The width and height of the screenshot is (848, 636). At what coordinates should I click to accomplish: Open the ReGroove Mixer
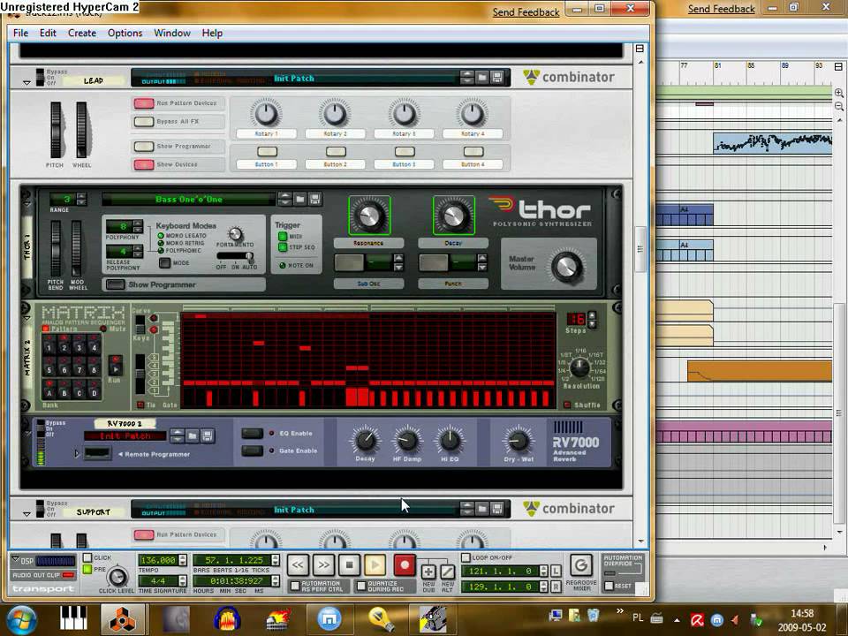[581, 565]
